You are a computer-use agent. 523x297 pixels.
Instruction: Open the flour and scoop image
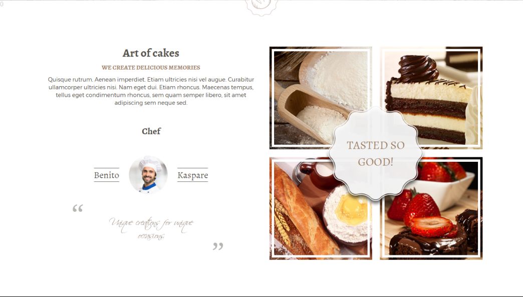[321, 97]
